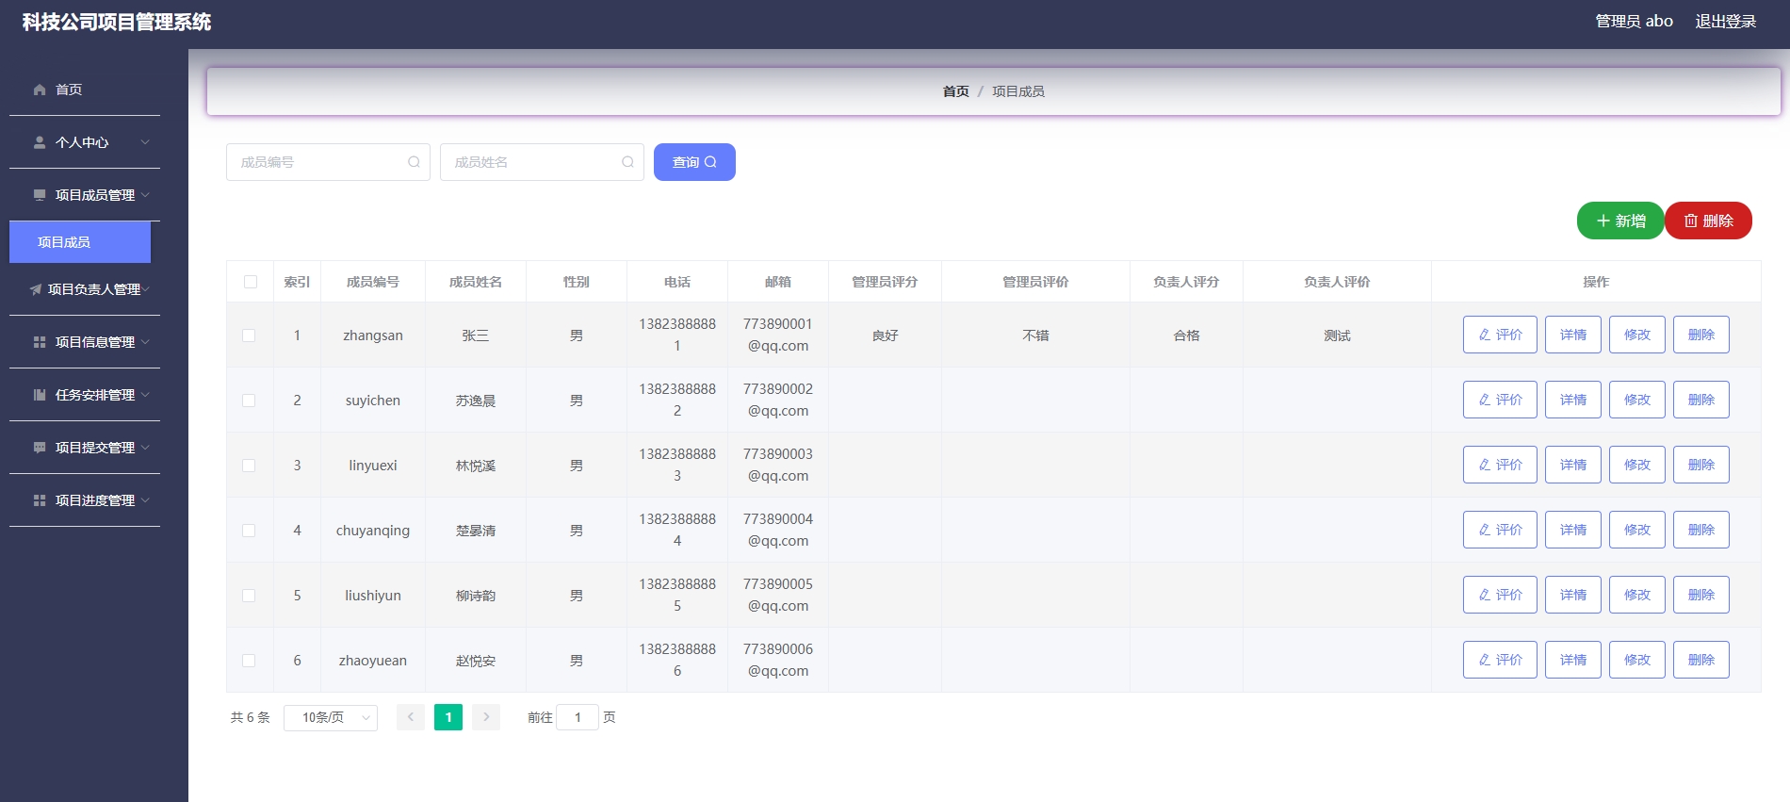Image resolution: width=1790 pixels, height=802 pixels.
Task: Click the paper plane icon beside 项目负责人管理
Action: coord(36,289)
